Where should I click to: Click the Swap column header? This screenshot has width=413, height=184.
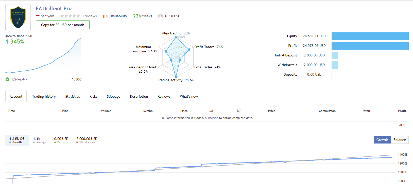pos(366,111)
